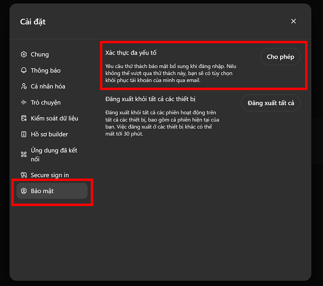This screenshot has width=323, height=286.
Task: Open the Kiểm soát dữ liệu tab
Action: (52, 118)
